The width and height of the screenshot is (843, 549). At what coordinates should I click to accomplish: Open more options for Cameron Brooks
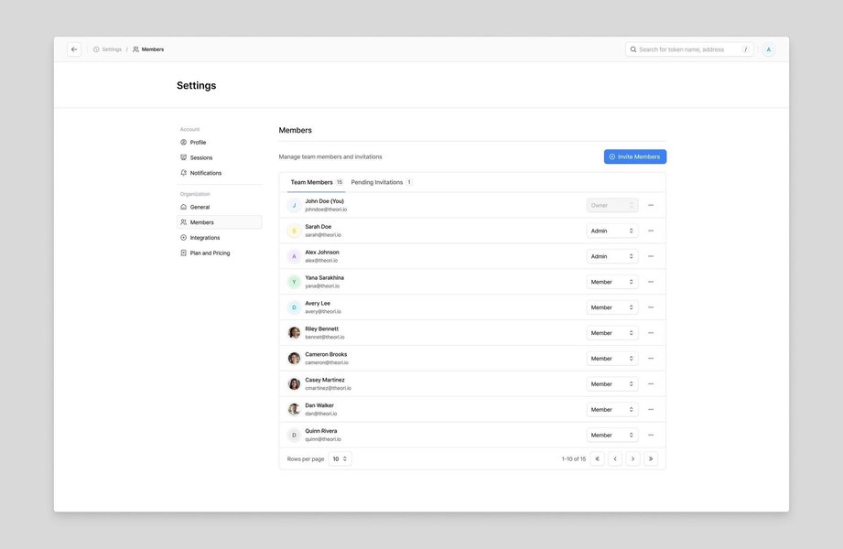[651, 359]
